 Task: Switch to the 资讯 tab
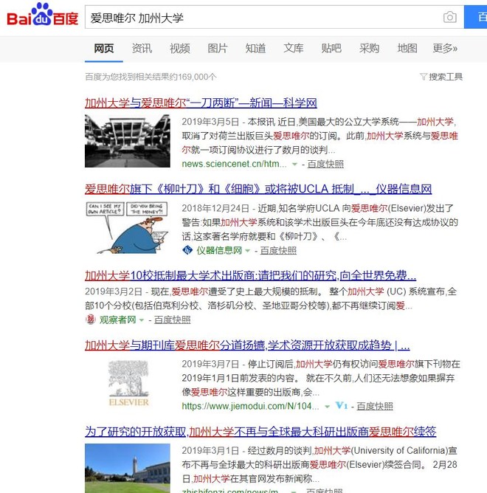(142, 49)
